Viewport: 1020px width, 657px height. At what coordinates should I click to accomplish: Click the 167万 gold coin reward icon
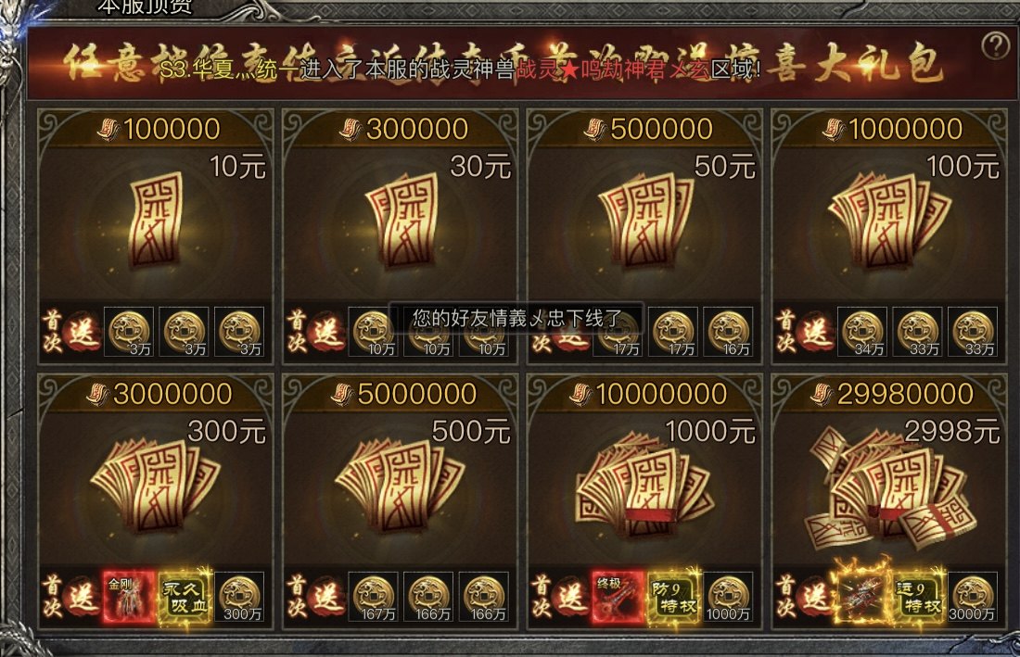[374, 597]
